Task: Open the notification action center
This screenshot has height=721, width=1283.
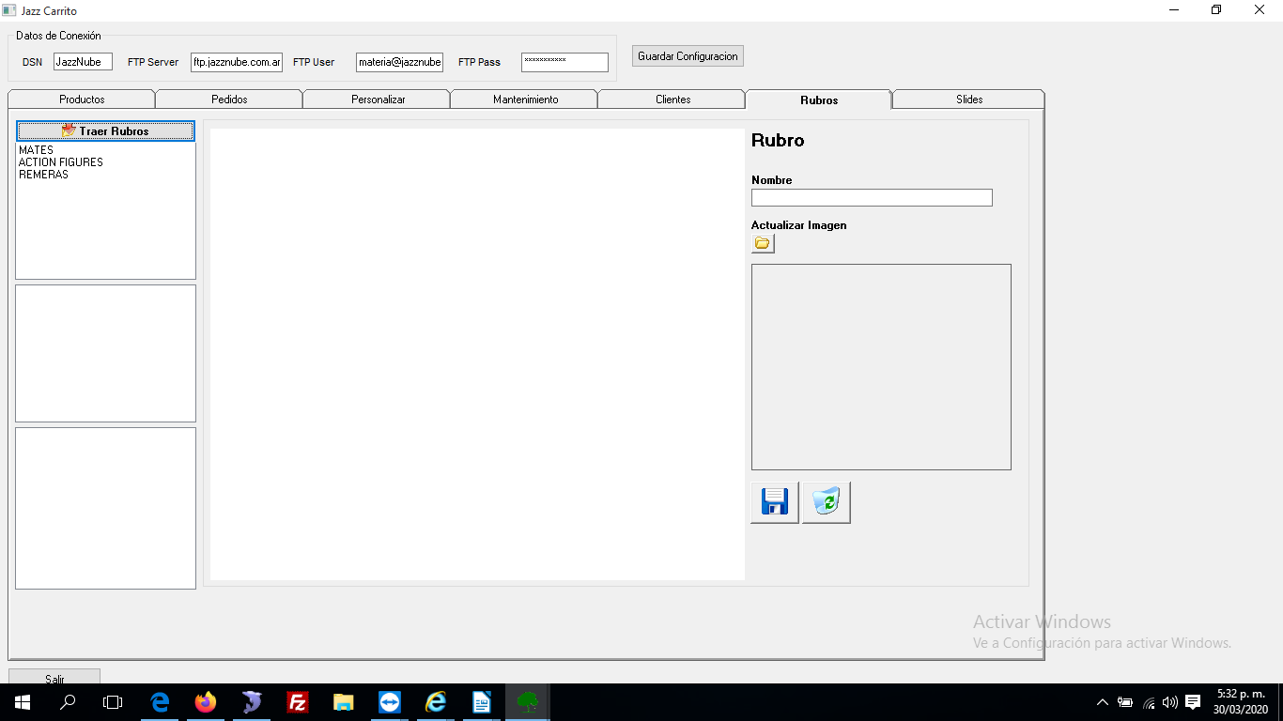Action: tap(1193, 702)
